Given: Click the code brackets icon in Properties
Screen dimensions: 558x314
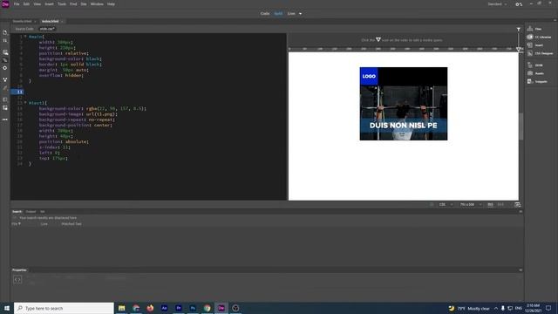Looking at the screenshot, I should pyautogui.click(x=17, y=280).
